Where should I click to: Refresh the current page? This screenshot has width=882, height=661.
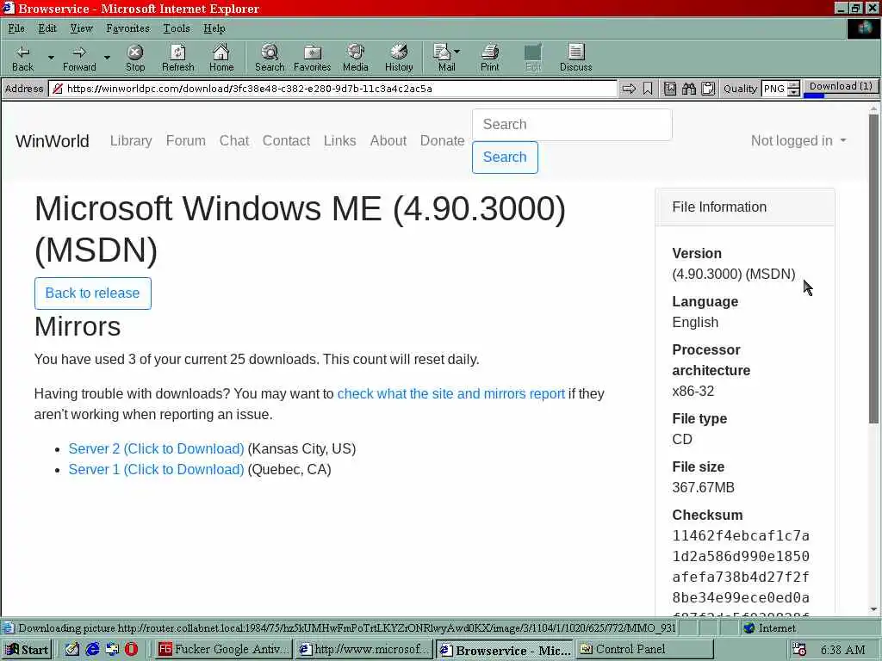177,53
